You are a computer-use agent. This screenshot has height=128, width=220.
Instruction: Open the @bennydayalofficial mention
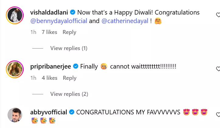[59, 21]
